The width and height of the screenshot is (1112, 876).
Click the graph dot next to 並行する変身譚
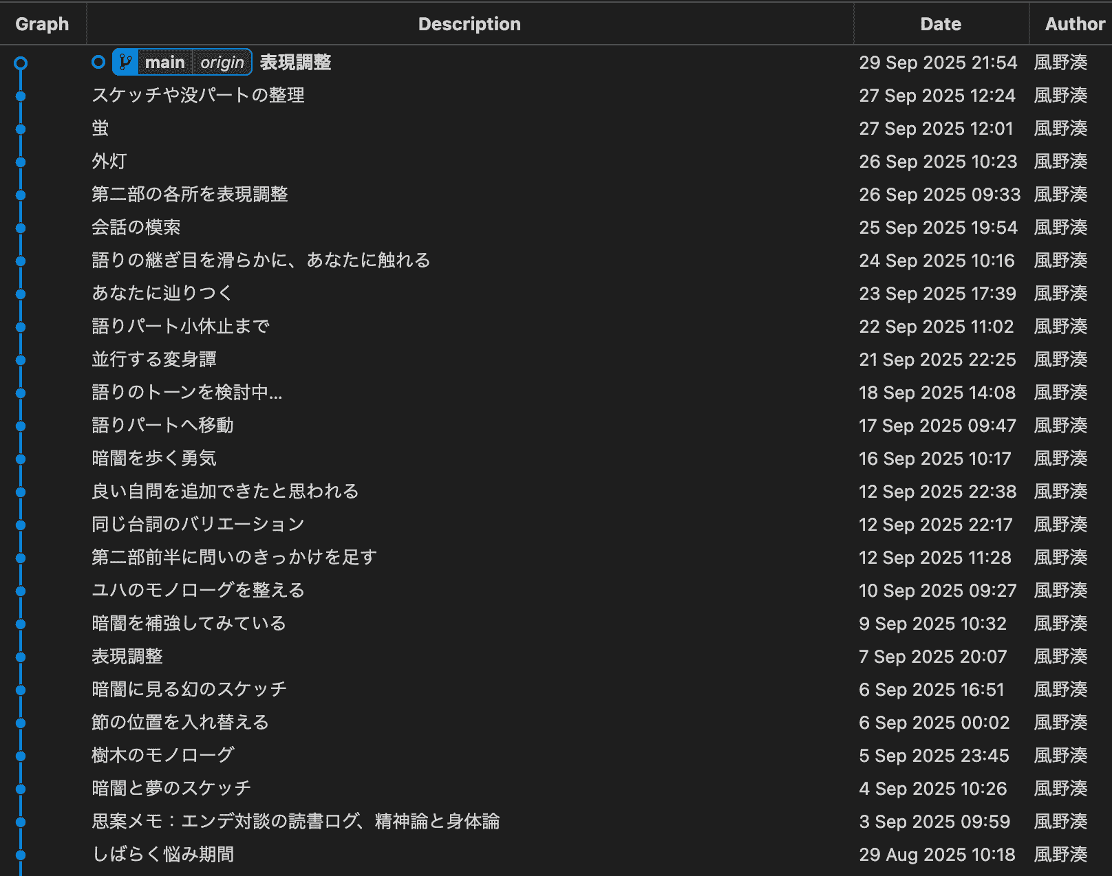(x=21, y=360)
